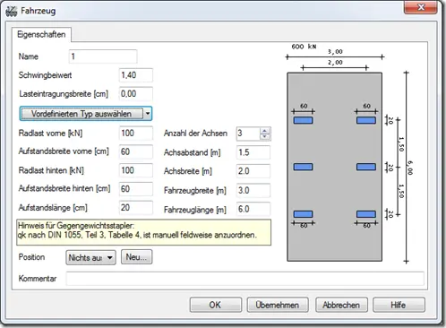Click the Aufstandsbreite vorne field
The width and height of the screenshot is (446, 328).
pyautogui.click(x=136, y=151)
